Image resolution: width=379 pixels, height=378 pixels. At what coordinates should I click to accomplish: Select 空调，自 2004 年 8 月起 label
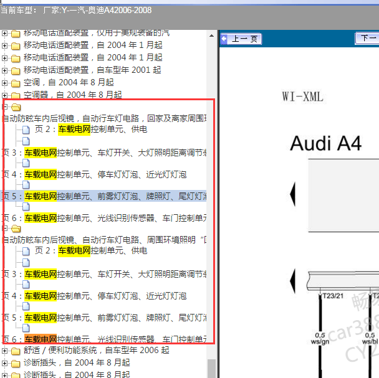[x=69, y=83]
